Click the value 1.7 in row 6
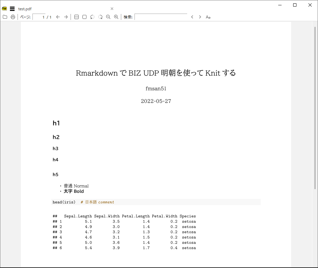This screenshot has width=318, height=268. [146, 248]
